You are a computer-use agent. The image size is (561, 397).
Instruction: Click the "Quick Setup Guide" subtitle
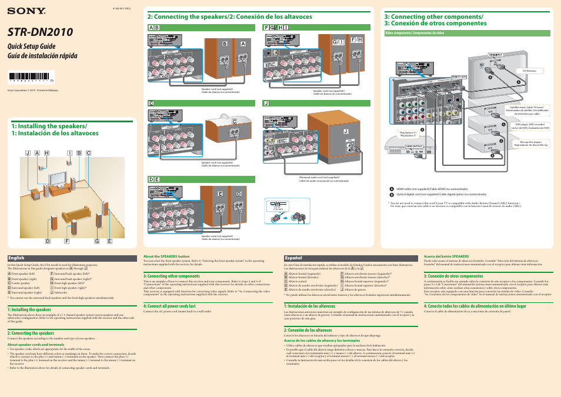32,46
